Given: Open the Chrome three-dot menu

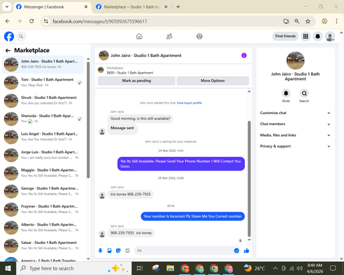Looking at the screenshot, I should tap(336, 21).
